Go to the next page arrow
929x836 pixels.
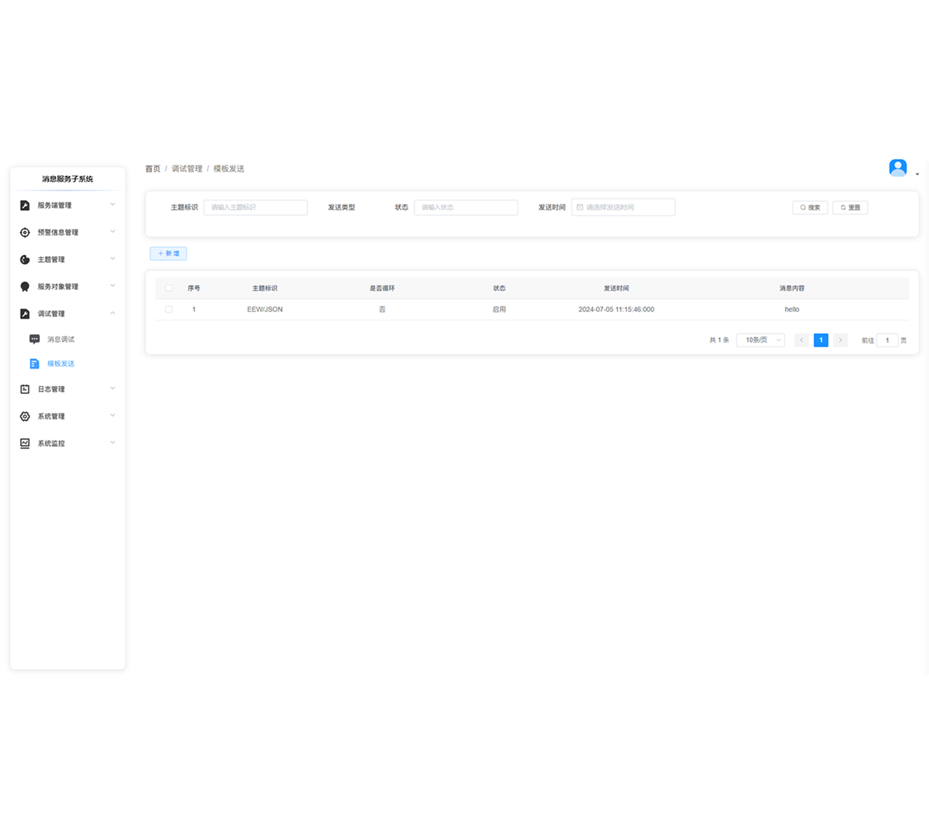pyautogui.click(x=840, y=340)
